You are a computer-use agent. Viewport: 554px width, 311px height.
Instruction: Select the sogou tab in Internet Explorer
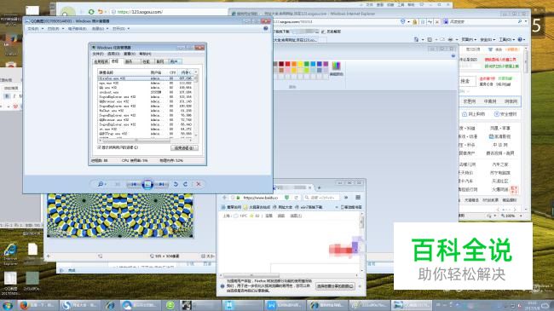pos(296,39)
